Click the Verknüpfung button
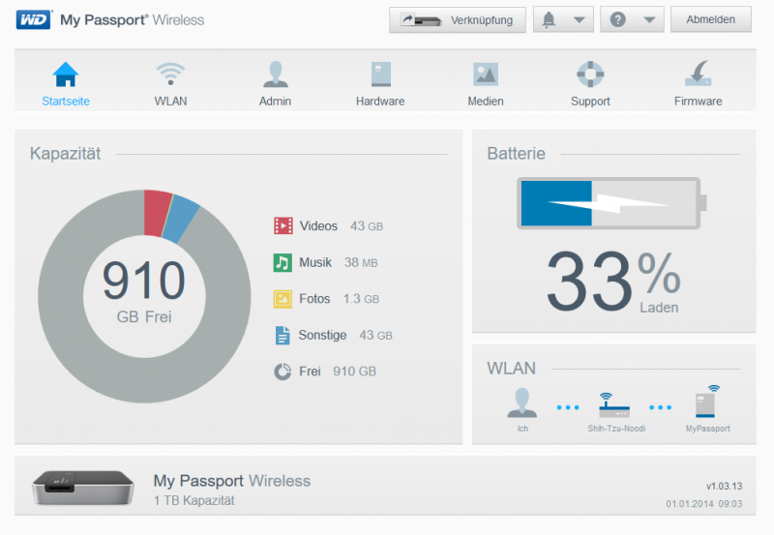Screen dimensions: 774x535 pos(457,19)
